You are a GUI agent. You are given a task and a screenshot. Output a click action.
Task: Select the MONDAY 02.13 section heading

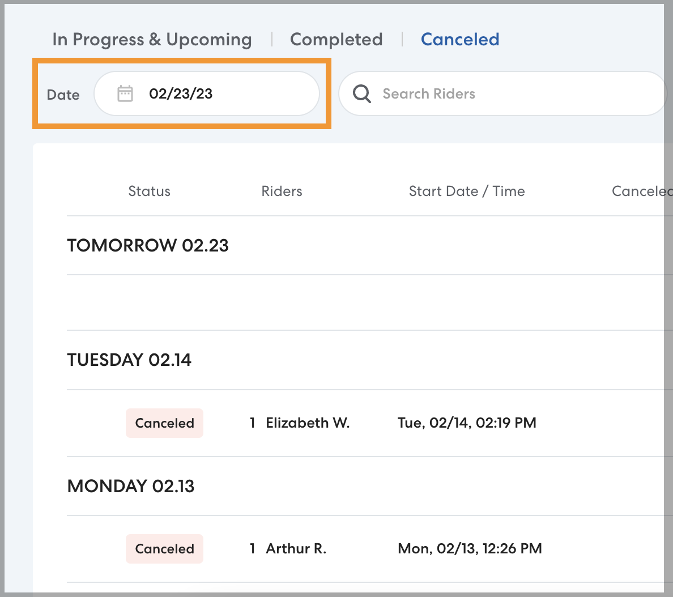click(x=131, y=486)
